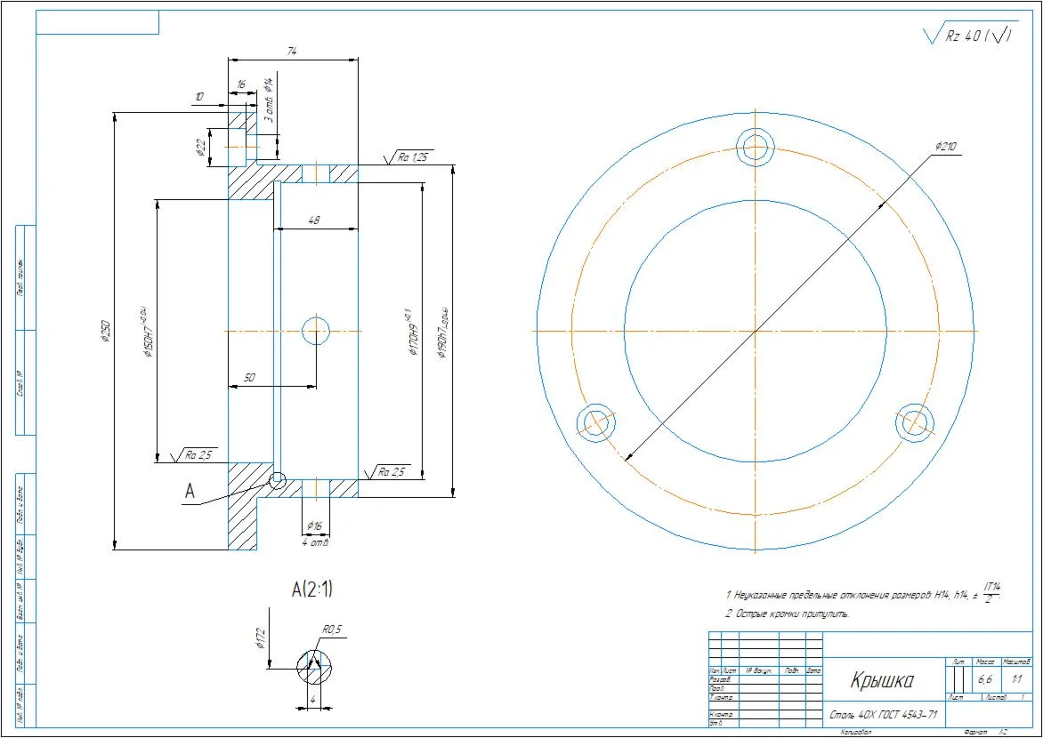Click the 'R0,5' radius callout
Screen dimensions: 1043x738
(x=332, y=629)
